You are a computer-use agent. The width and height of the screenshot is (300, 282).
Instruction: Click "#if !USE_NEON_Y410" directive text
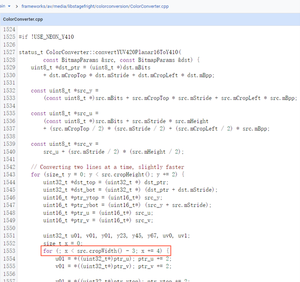pos(47,37)
